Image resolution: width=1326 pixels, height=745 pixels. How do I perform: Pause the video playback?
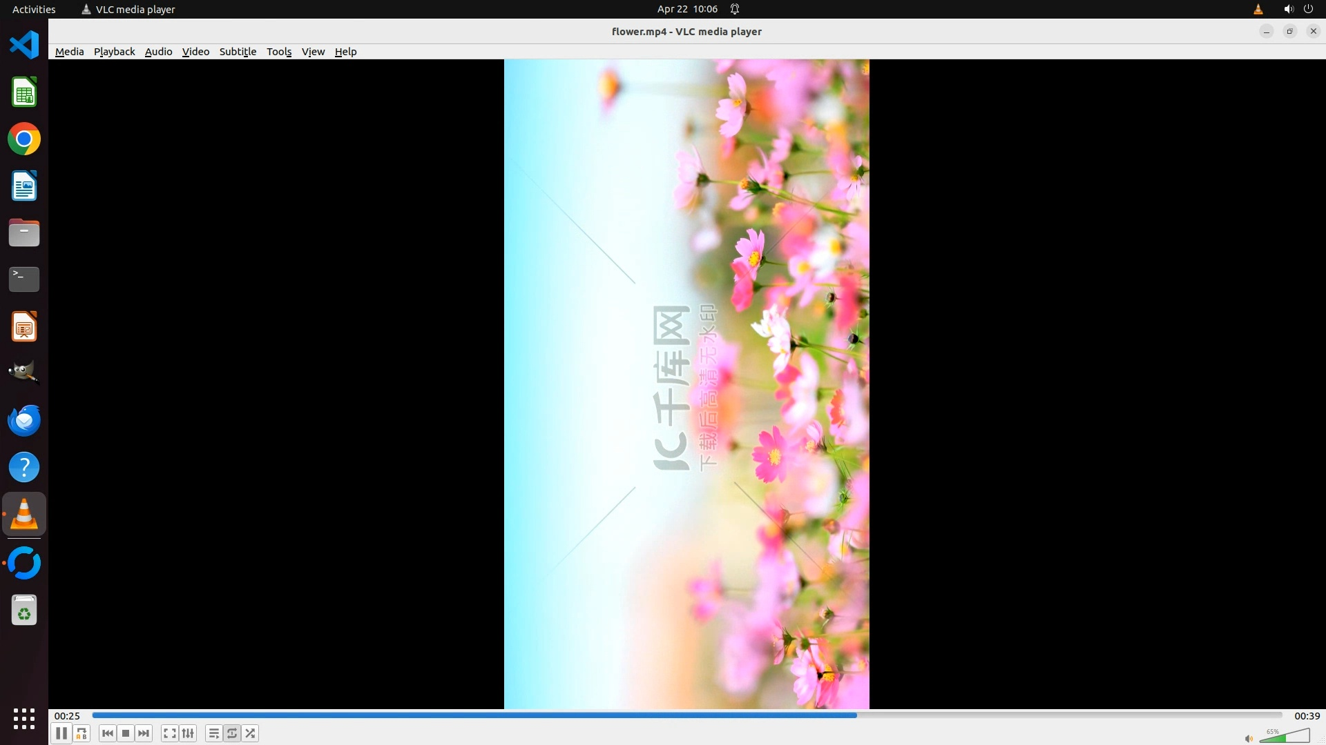click(61, 733)
